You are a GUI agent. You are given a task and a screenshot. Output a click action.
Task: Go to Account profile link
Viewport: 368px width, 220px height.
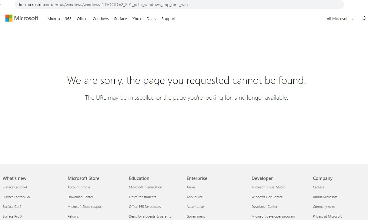pyautogui.click(x=79, y=187)
